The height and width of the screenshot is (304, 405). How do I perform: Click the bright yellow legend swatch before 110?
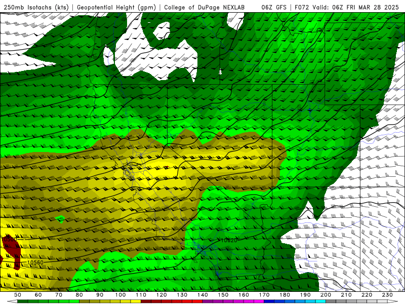(136, 301)
